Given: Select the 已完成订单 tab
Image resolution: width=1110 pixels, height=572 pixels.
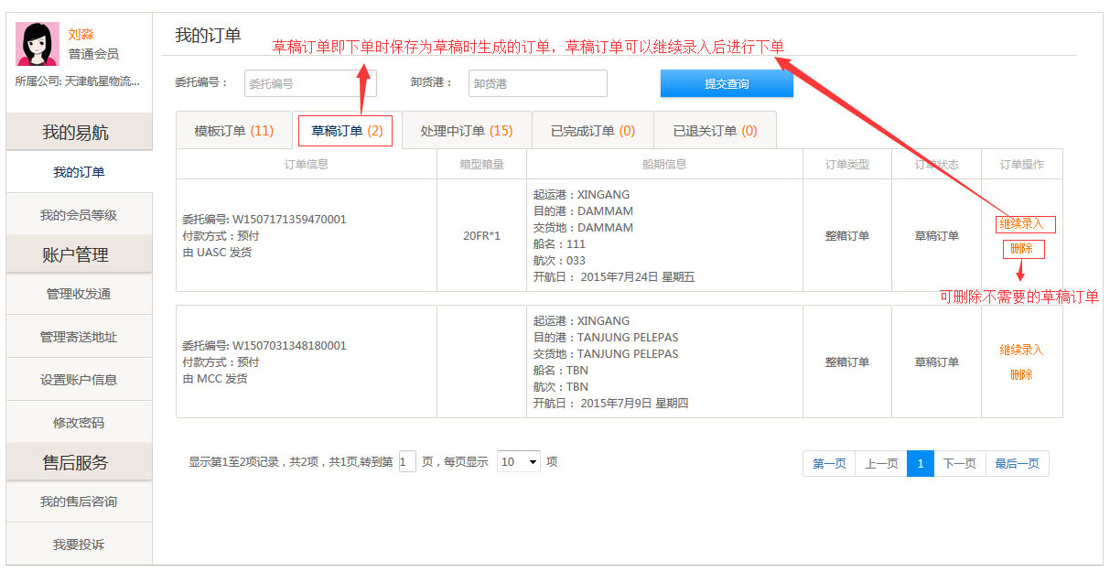Looking at the screenshot, I should coord(592,131).
